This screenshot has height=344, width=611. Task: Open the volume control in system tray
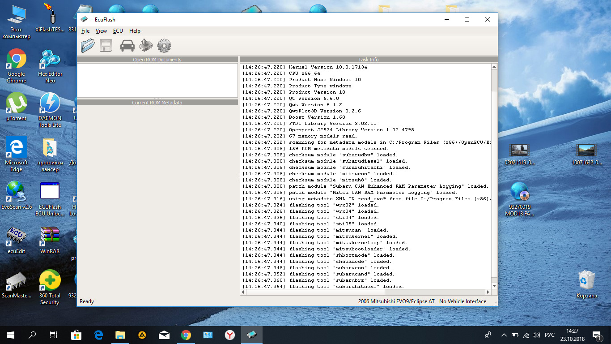pyautogui.click(x=536, y=335)
